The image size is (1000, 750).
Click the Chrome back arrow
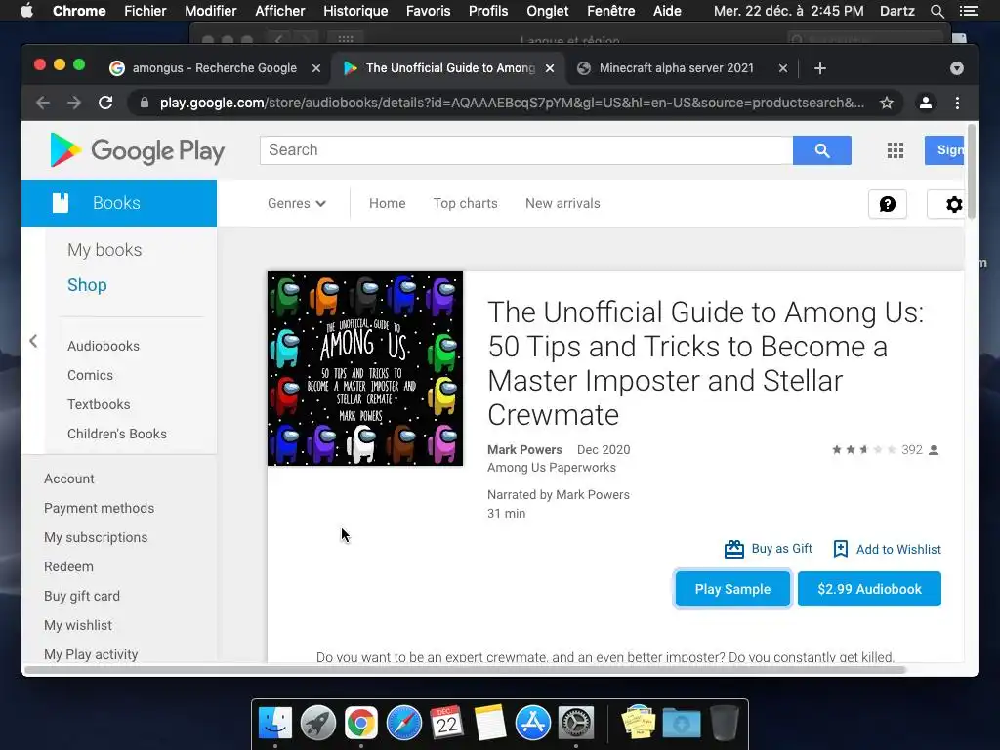43,103
